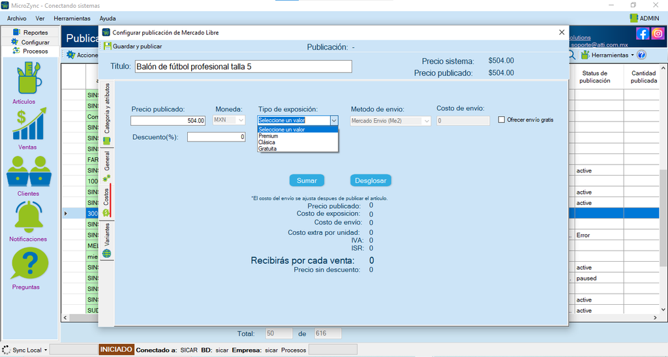This screenshot has height=357, width=668.
Task: Open the Ver menu
Action: click(x=40, y=18)
